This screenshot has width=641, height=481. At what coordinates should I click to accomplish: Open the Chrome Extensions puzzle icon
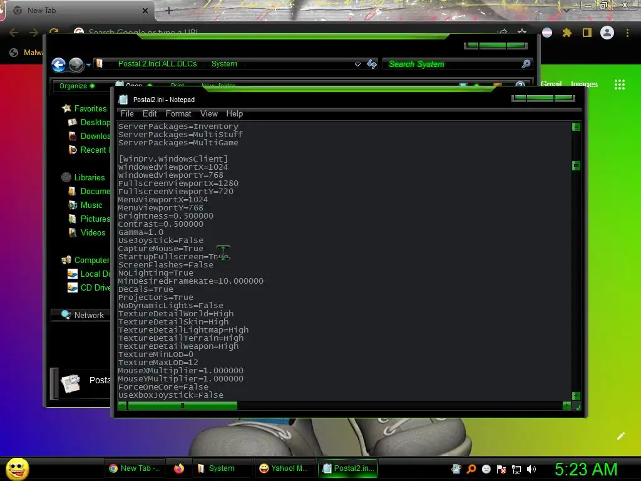click(567, 33)
